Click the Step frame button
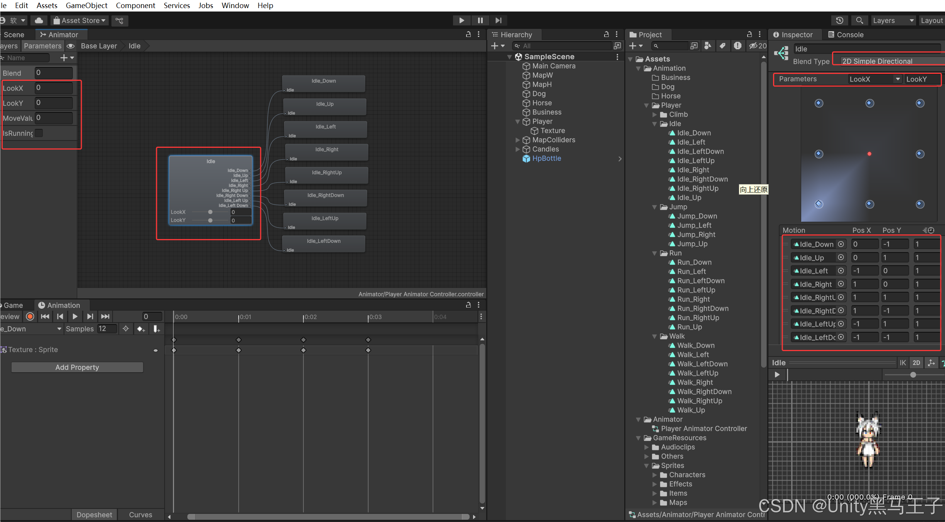 (x=498, y=20)
